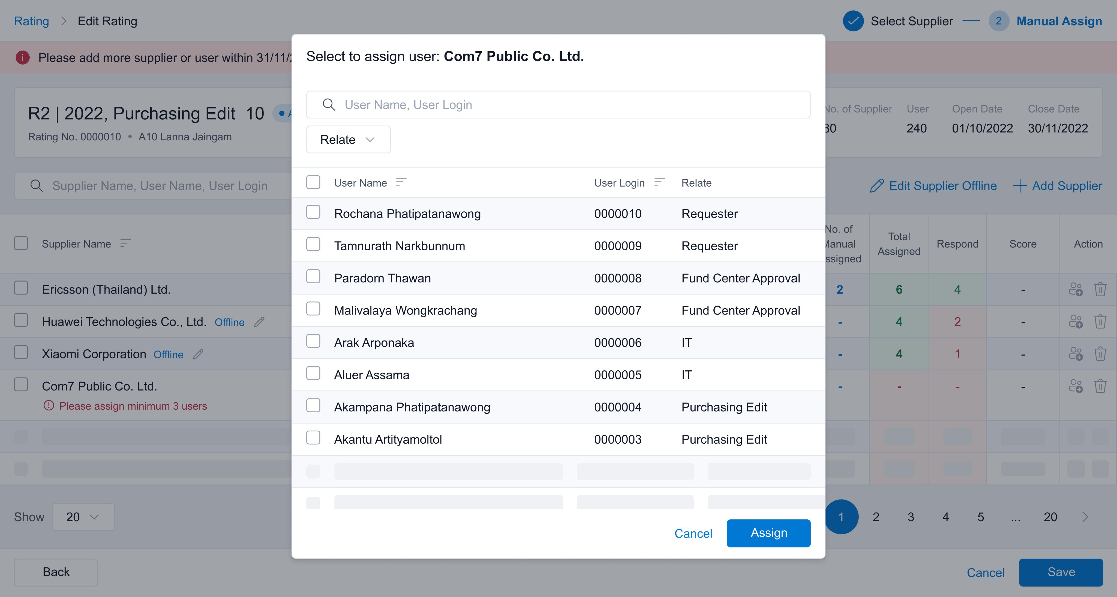This screenshot has width=1117, height=597.
Task: Click the step 2 Manual Assign circle
Action: [x=999, y=21]
